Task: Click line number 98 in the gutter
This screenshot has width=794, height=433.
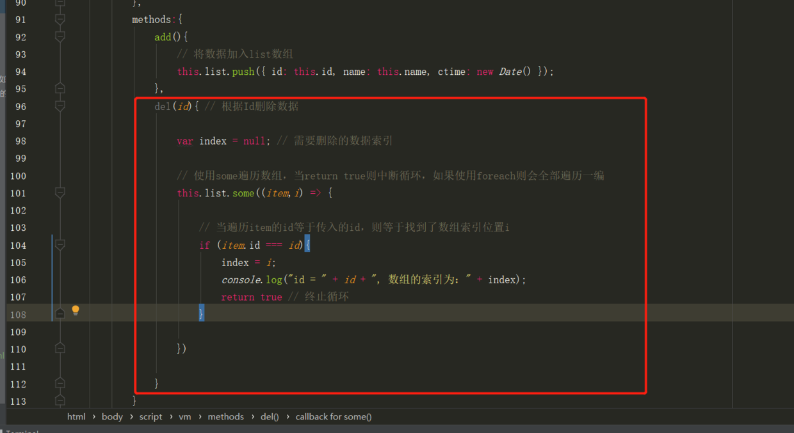Action: 20,141
